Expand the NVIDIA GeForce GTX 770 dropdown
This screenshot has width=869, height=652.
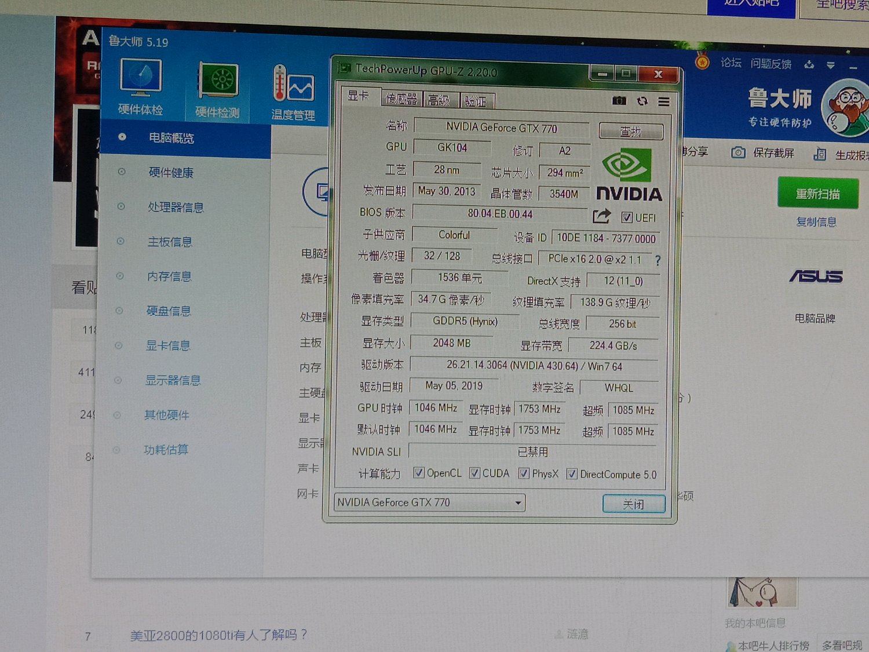pyautogui.click(x=518, y=502)
